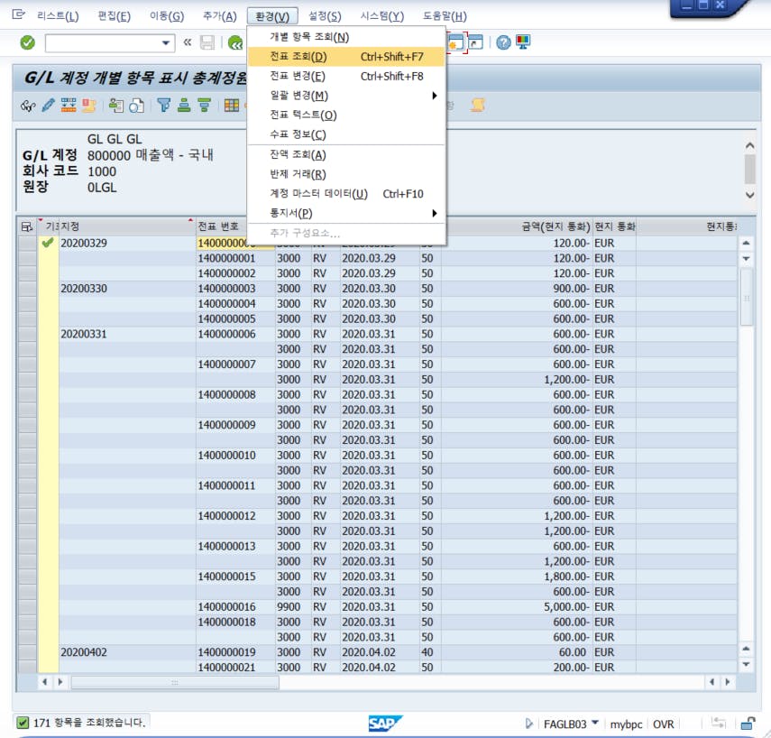
Task: Select the row selector for document 1400000003
Action: [27, 289]
